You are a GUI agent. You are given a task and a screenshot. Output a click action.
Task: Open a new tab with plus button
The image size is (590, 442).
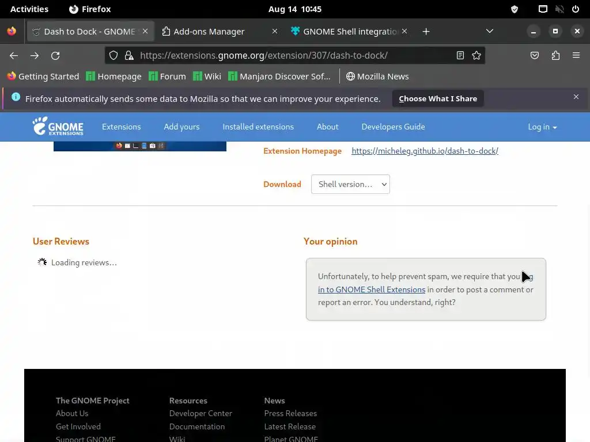(x=426, y=32)
